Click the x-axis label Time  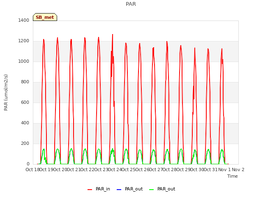point(233,176)
